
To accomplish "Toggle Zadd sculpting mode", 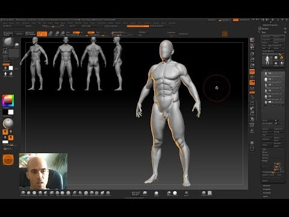I will tap(91, 33).
